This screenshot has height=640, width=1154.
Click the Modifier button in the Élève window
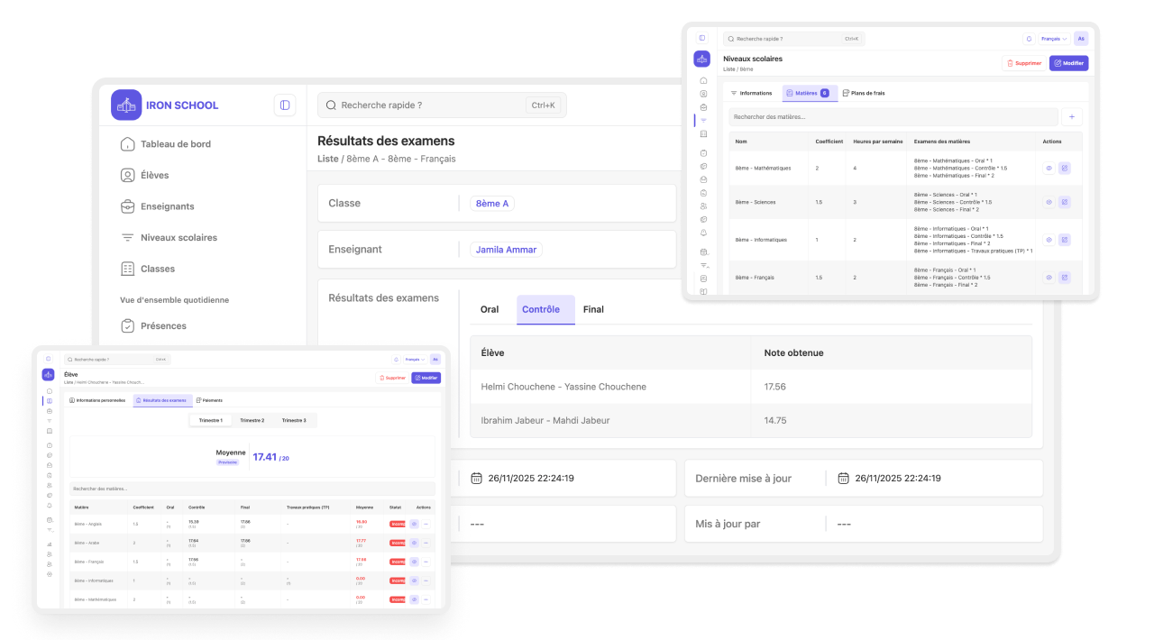pyautogui.click(x=426, y=378)
